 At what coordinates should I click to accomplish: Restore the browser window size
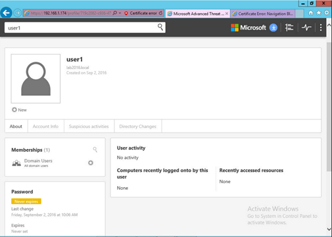[x=312, y=3]
